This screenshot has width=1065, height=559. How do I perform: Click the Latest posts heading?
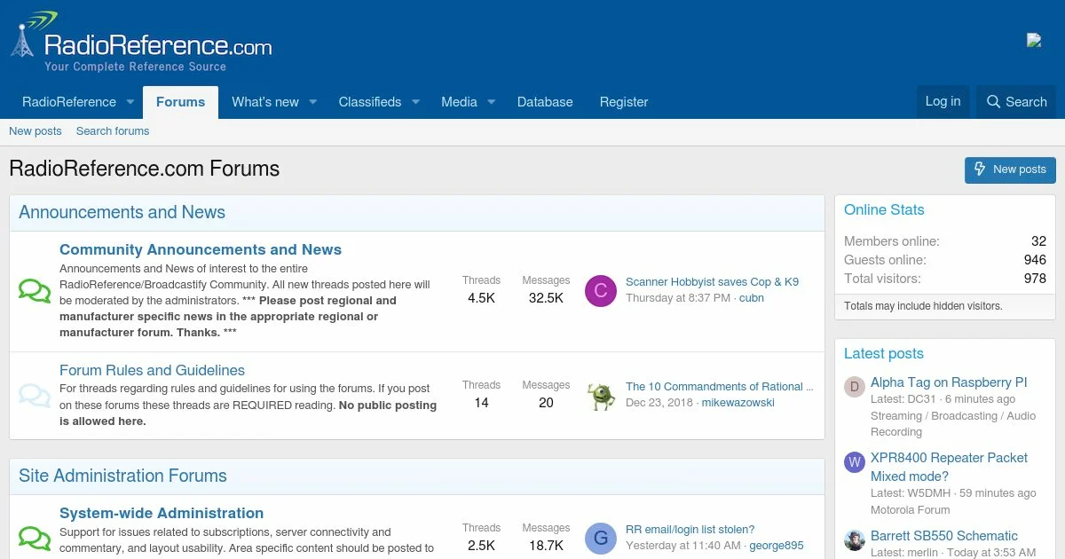click(884, 354)
